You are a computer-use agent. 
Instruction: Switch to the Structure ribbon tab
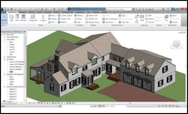click(x=23, y=12)
